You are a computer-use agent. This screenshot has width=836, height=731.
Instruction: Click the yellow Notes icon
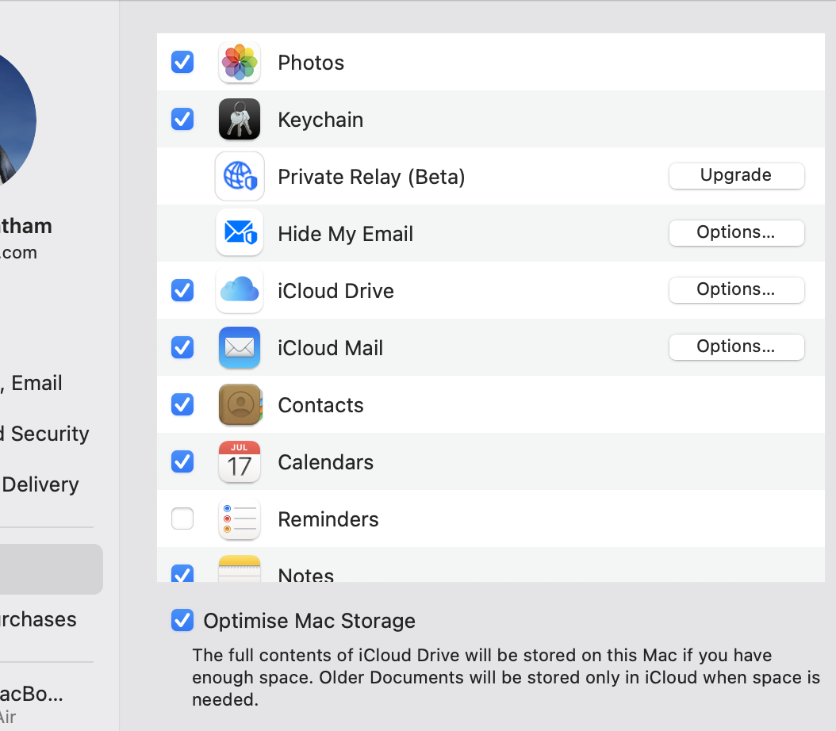[x=240, y=568]
